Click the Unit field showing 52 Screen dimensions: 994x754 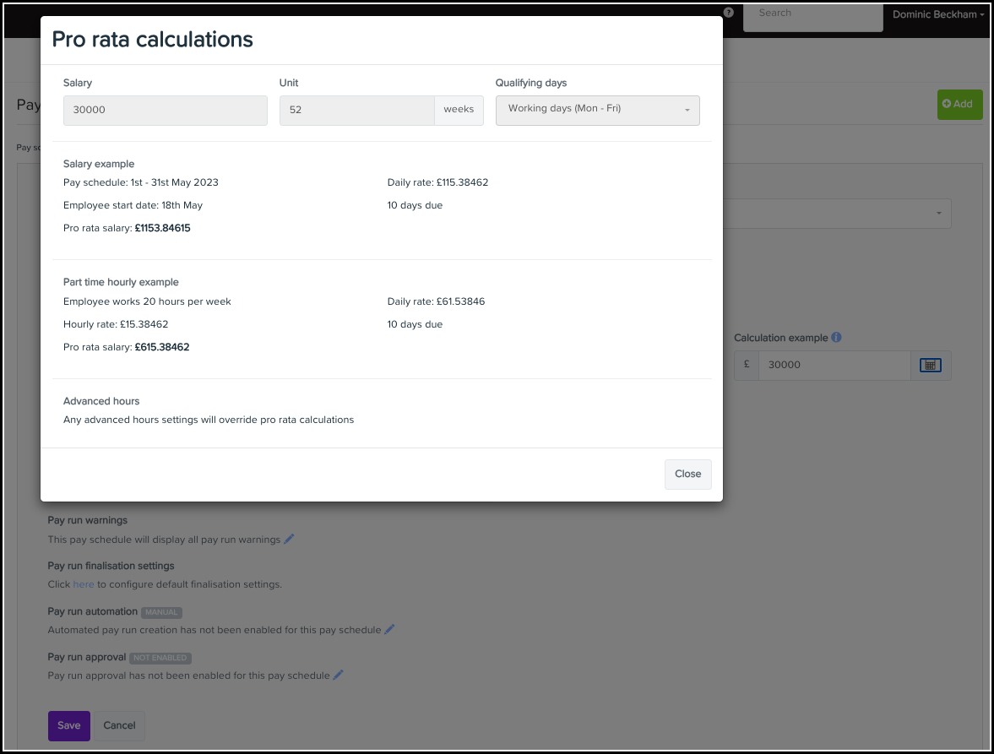coord(357,110)
